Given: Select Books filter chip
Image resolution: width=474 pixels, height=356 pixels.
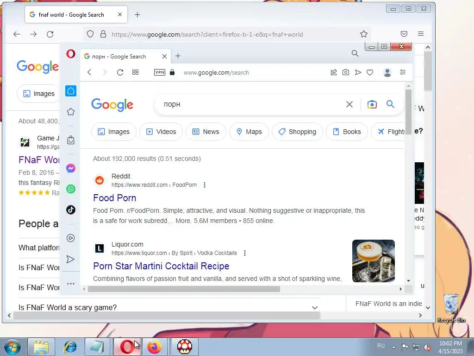Looking at the screenshot, I should coord(347,132).
